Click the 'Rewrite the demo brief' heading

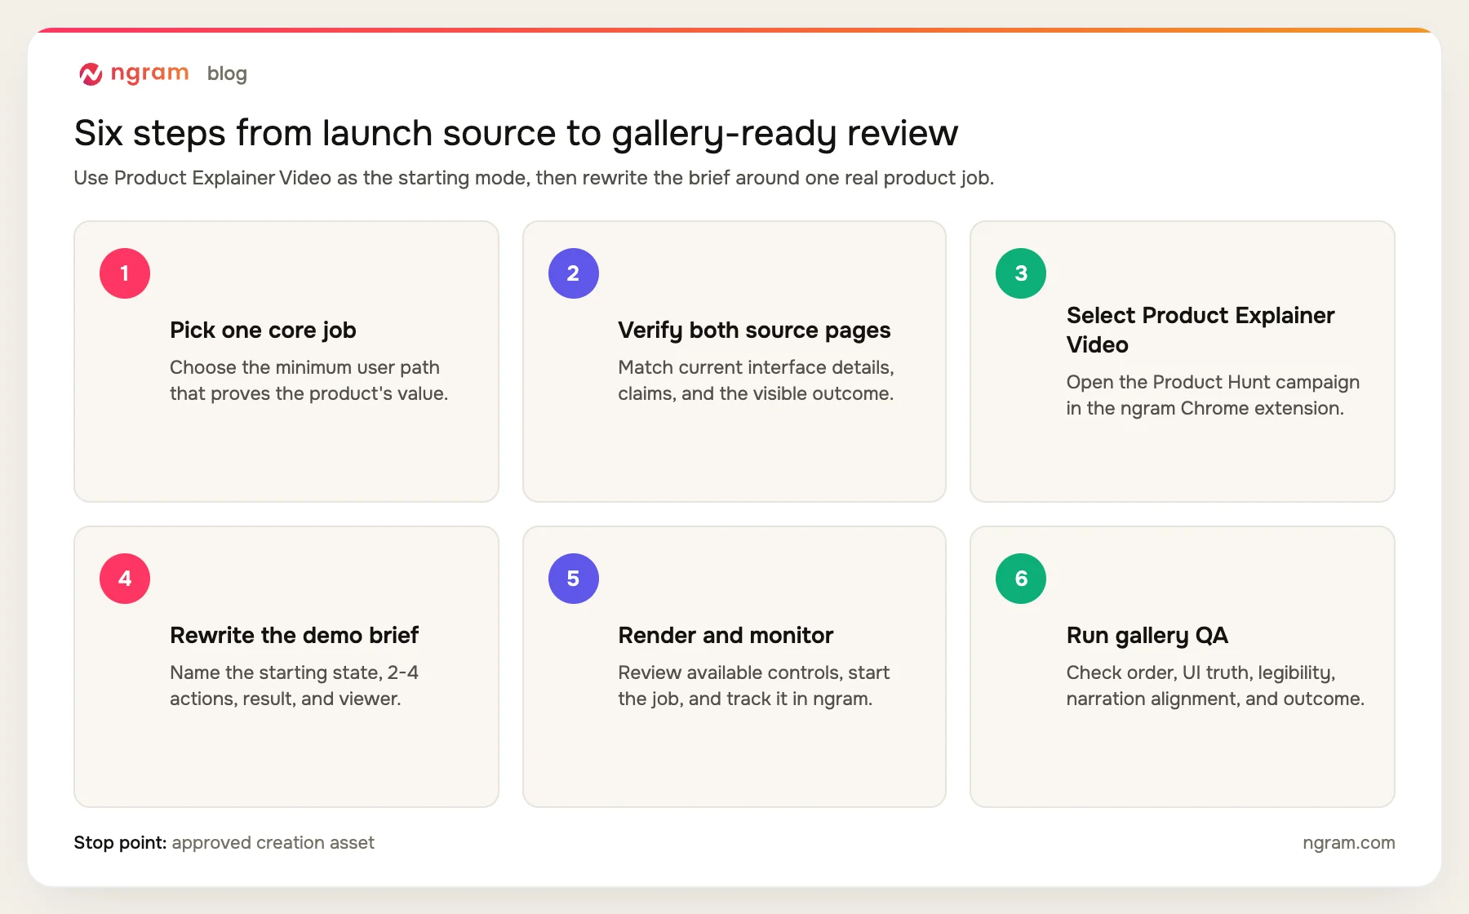(x=294, y=635)
